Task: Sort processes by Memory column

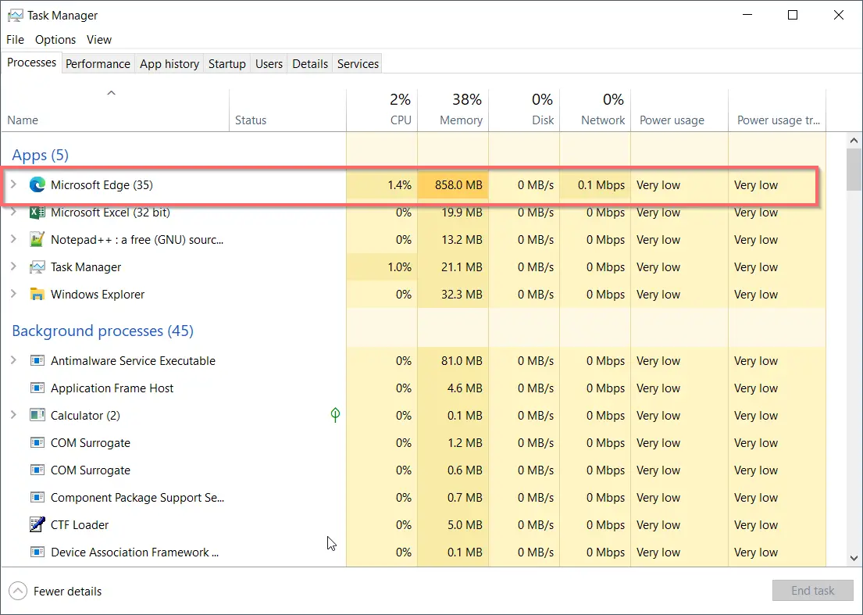Action: [x=453, y=110]
